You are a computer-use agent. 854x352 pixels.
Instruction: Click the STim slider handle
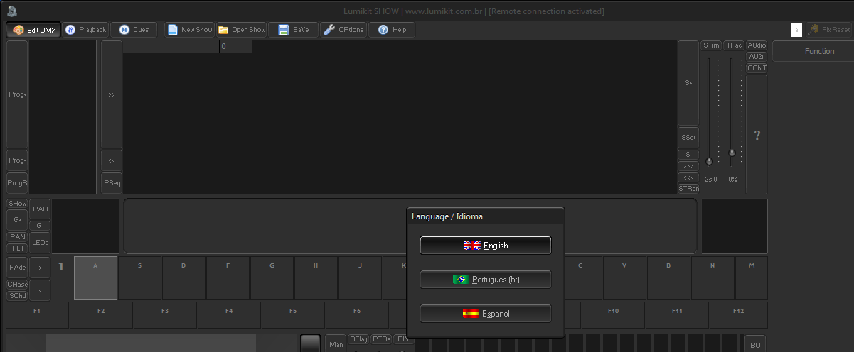708,162
